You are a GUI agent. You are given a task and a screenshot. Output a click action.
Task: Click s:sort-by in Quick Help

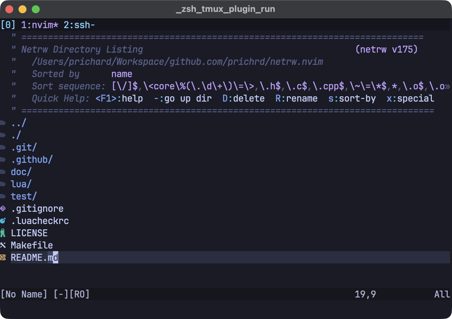click(352, 98)
